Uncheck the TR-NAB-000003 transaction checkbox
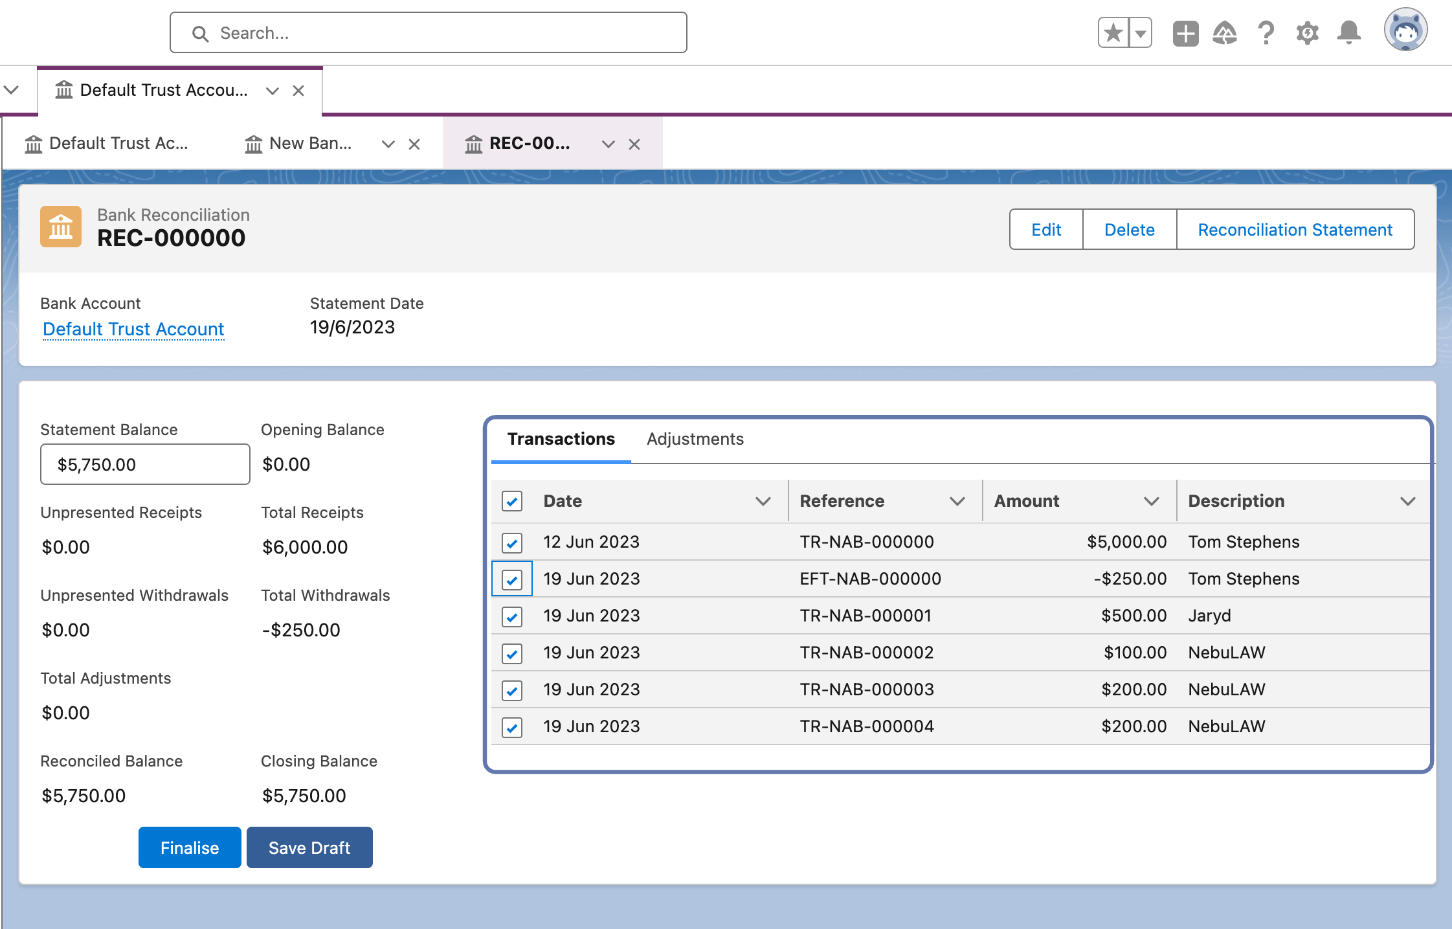 tap(512, 690)
